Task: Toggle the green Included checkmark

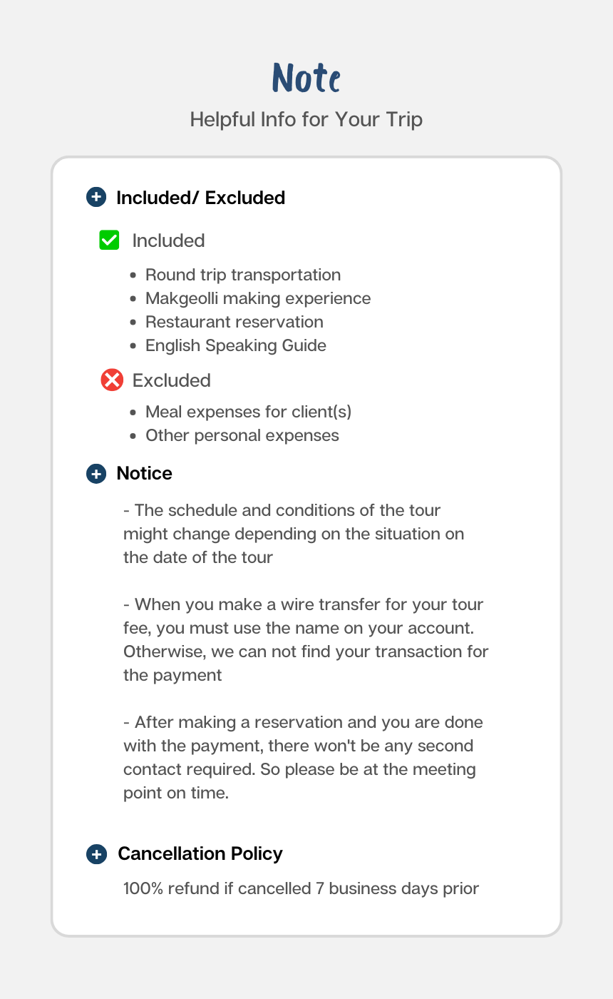Action: [109, 240]
